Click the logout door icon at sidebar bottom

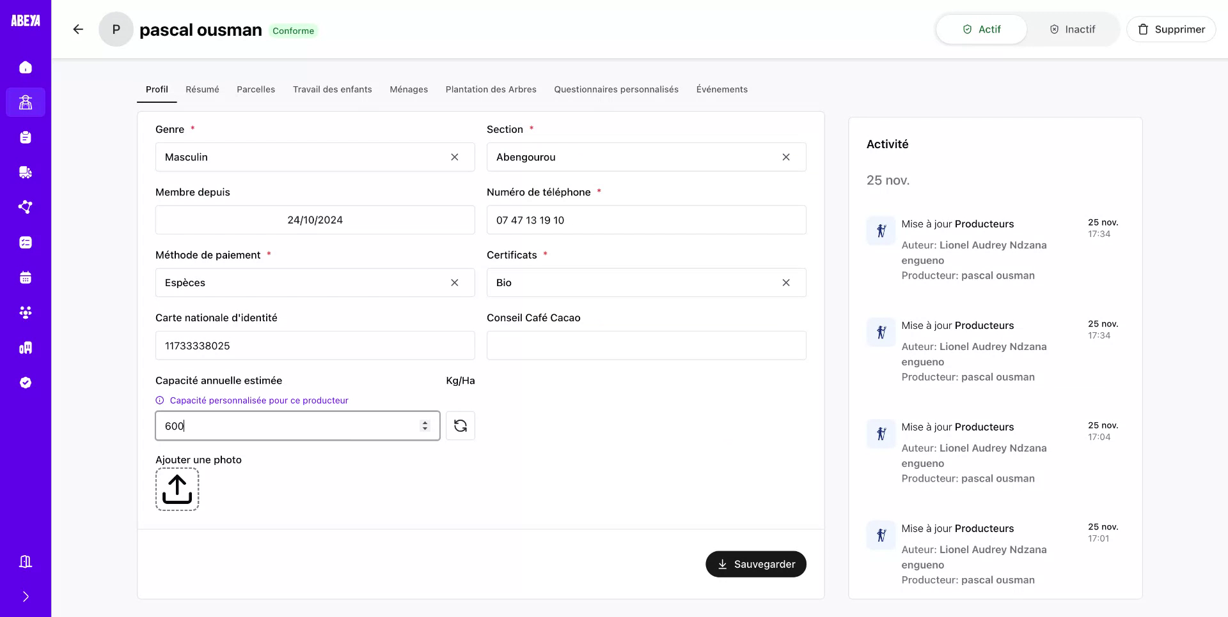(x=26, y=561)
